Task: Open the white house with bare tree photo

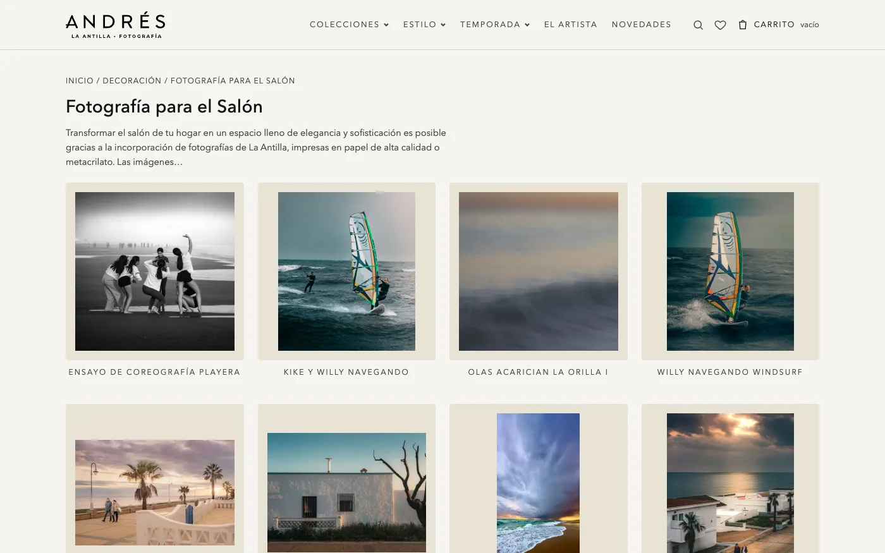Action: (346, 492)
